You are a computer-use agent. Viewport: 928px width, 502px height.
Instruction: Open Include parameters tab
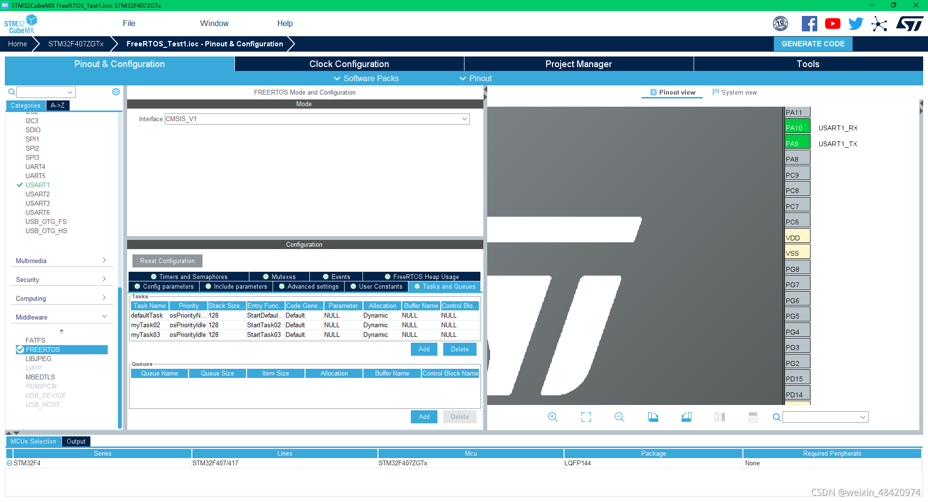coord(236,286)
